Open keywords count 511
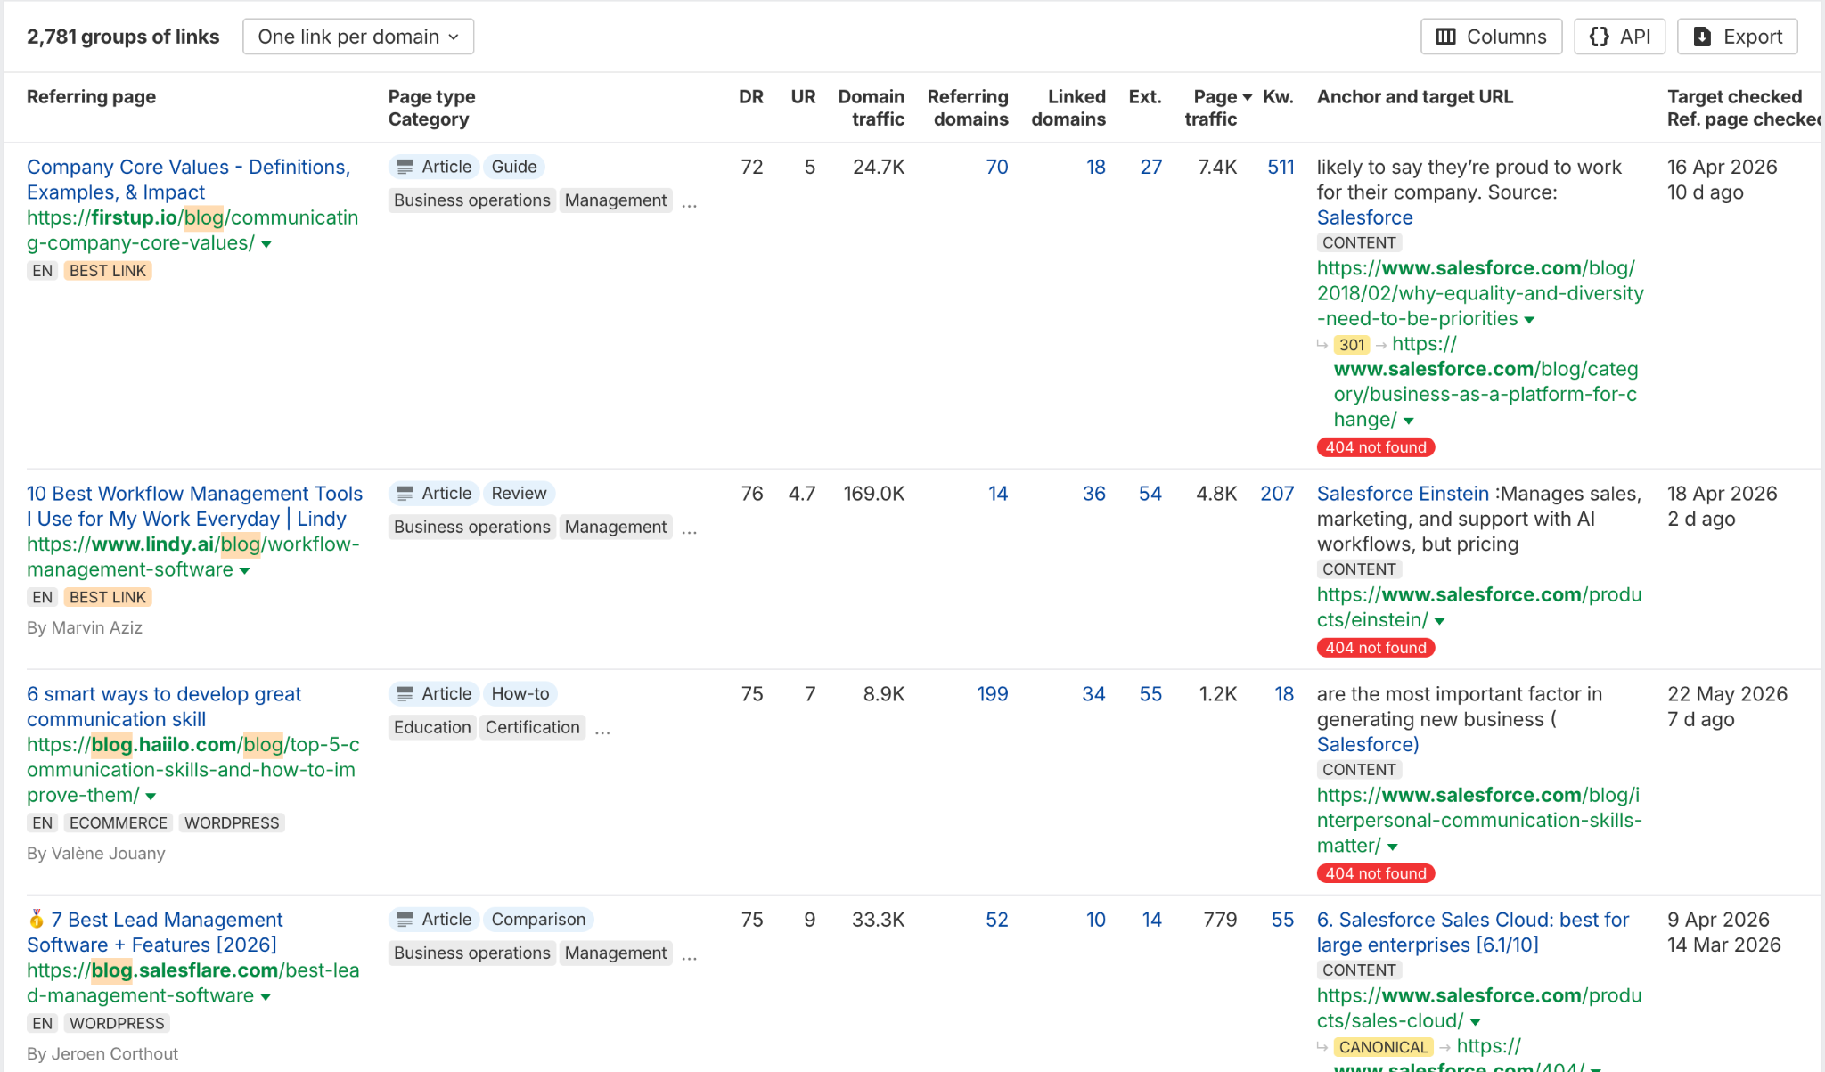The image size is (1825, 1072). coord(1281,167)
